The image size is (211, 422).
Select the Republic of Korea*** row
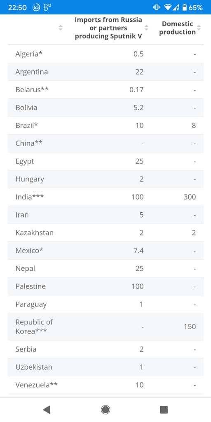[105, 327]
